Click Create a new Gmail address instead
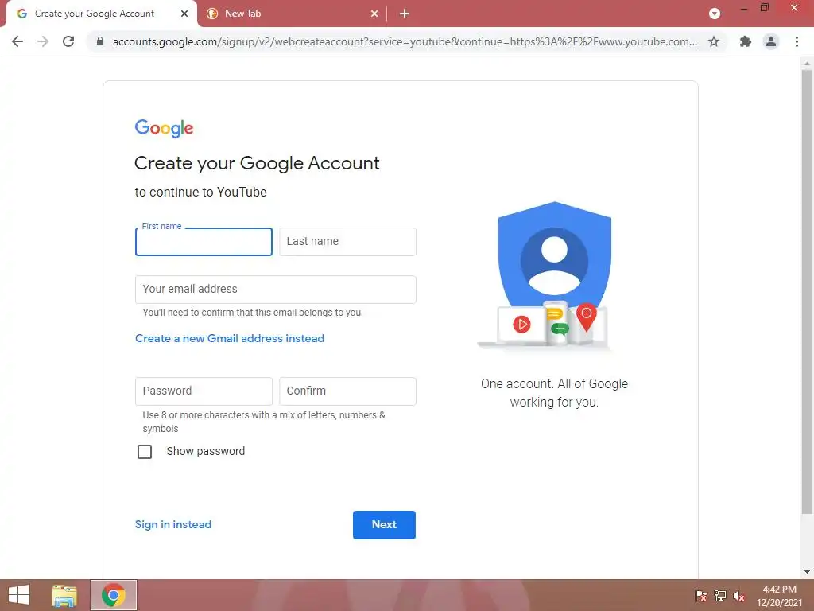 pos(230,338)
